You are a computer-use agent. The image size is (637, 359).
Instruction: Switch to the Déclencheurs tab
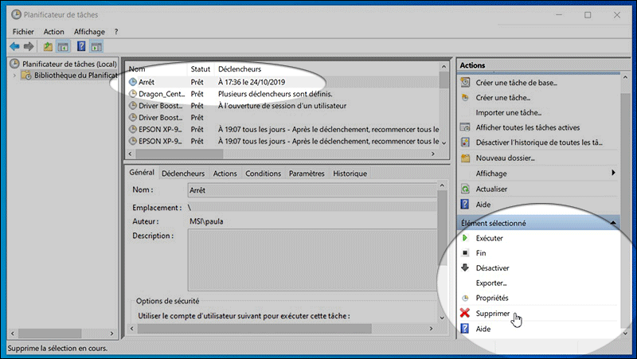pos(183,174)
